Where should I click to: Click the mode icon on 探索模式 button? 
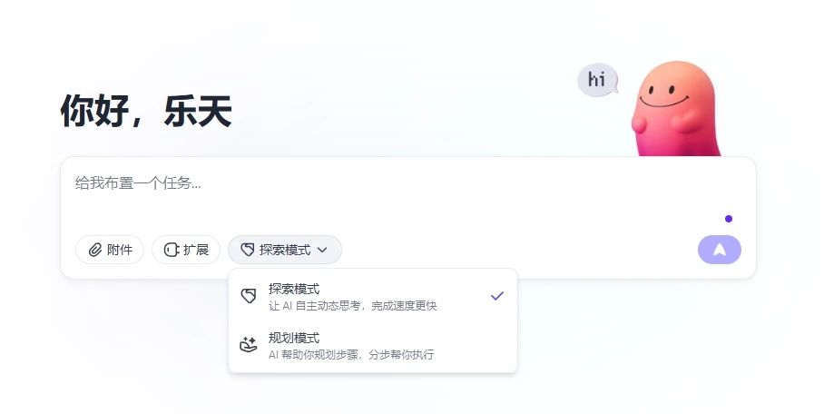248,250
